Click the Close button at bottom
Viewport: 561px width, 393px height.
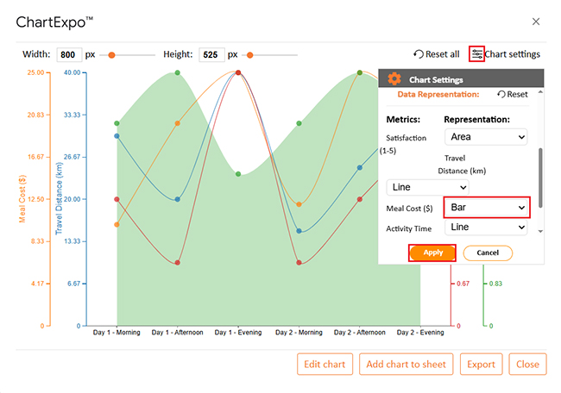click(x=527, y=364)
